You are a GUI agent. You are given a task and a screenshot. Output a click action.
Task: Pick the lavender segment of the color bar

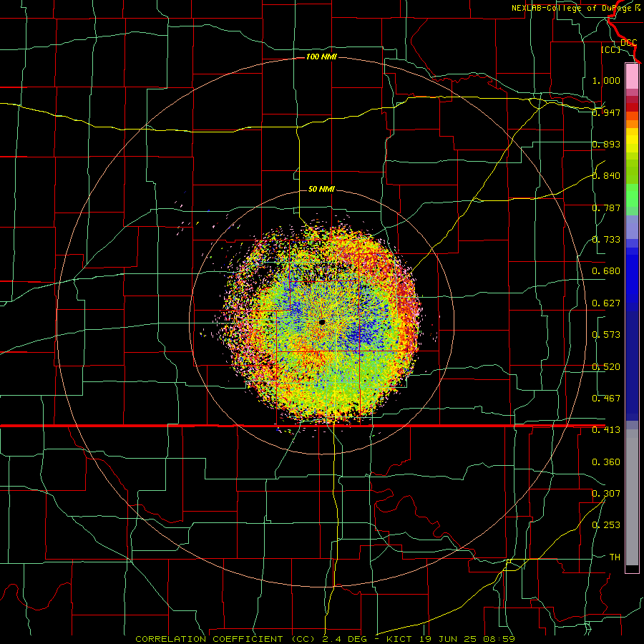pyautogui.click(x=632, y=227)
